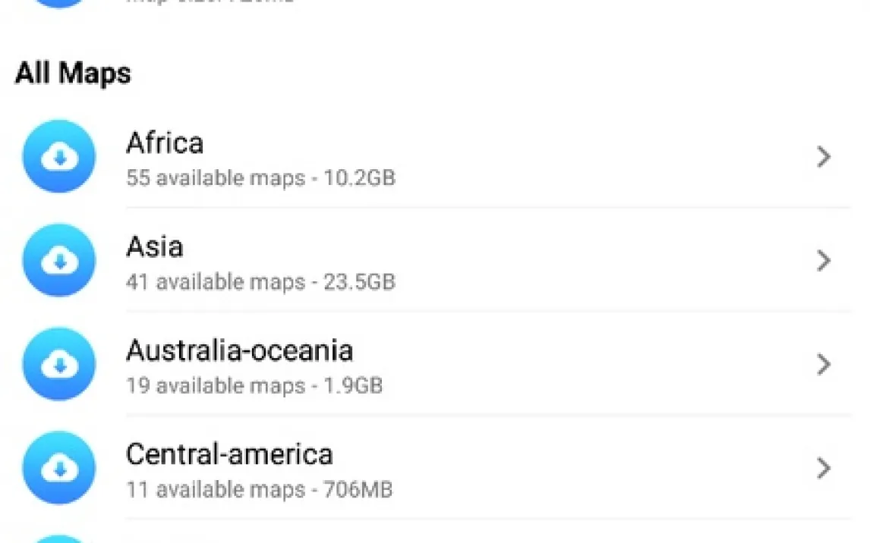Image resolution: width=870 pixels, height=543 pixels.
Task: Select the Asia region title
Action: tap(154, 246)
